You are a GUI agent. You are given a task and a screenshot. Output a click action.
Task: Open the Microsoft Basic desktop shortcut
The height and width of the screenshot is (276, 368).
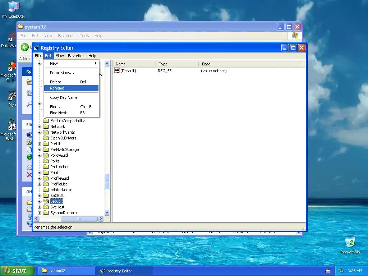coord(9,130)
